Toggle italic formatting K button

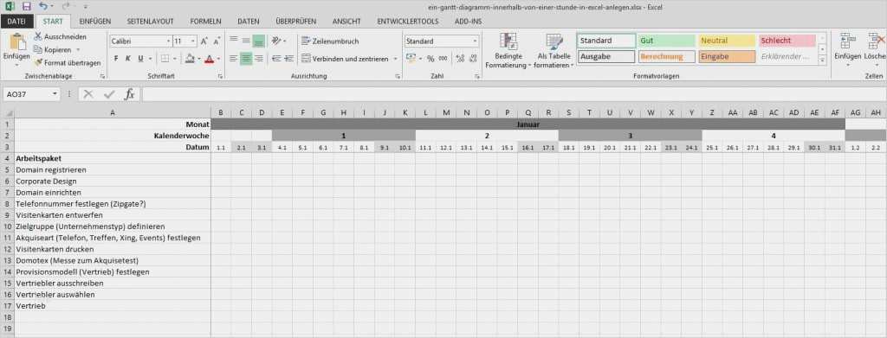[128, 58]
